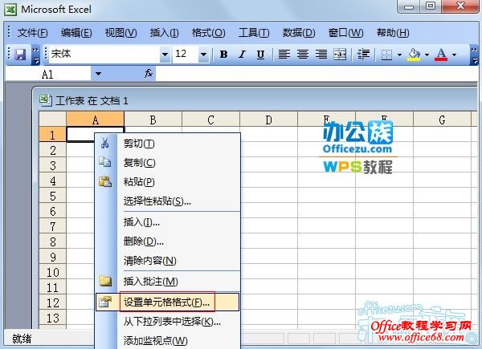Open Borders dropdown arrow
The image size is (482, 349).
399,55
